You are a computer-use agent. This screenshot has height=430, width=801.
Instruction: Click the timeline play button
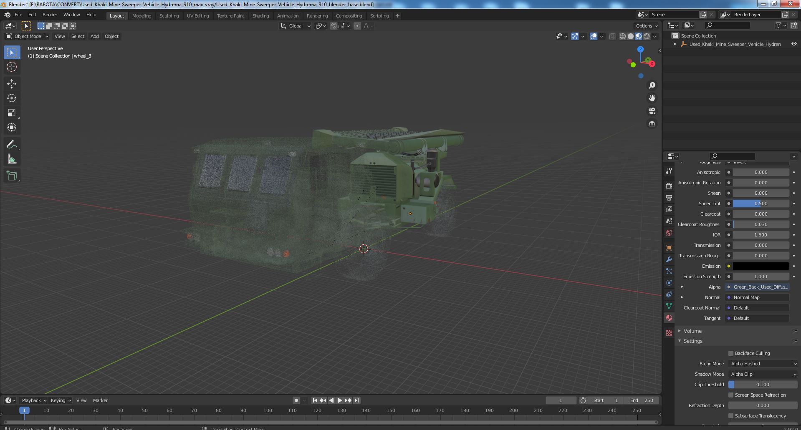coord(340,400)
